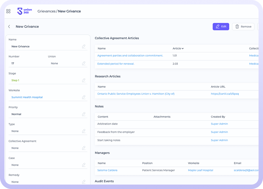This screenshot has height=189, width=263.
Task: Click pencil icon next to Stage
Action: (84, 80)
